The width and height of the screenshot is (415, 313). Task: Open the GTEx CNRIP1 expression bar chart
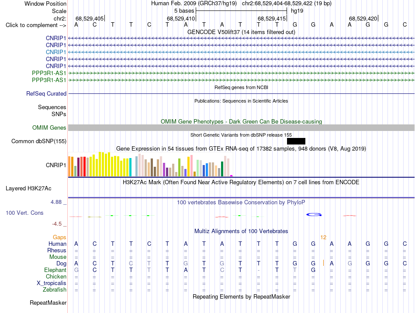pyautogui.click(x=150, y=164)
